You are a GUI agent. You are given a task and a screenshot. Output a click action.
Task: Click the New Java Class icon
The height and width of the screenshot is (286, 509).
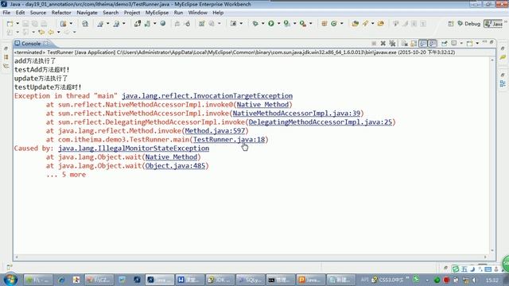334,23
